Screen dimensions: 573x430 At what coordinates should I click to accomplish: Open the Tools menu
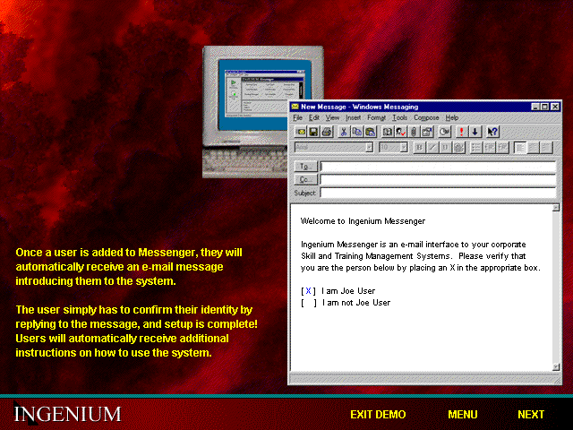[399, 117]
